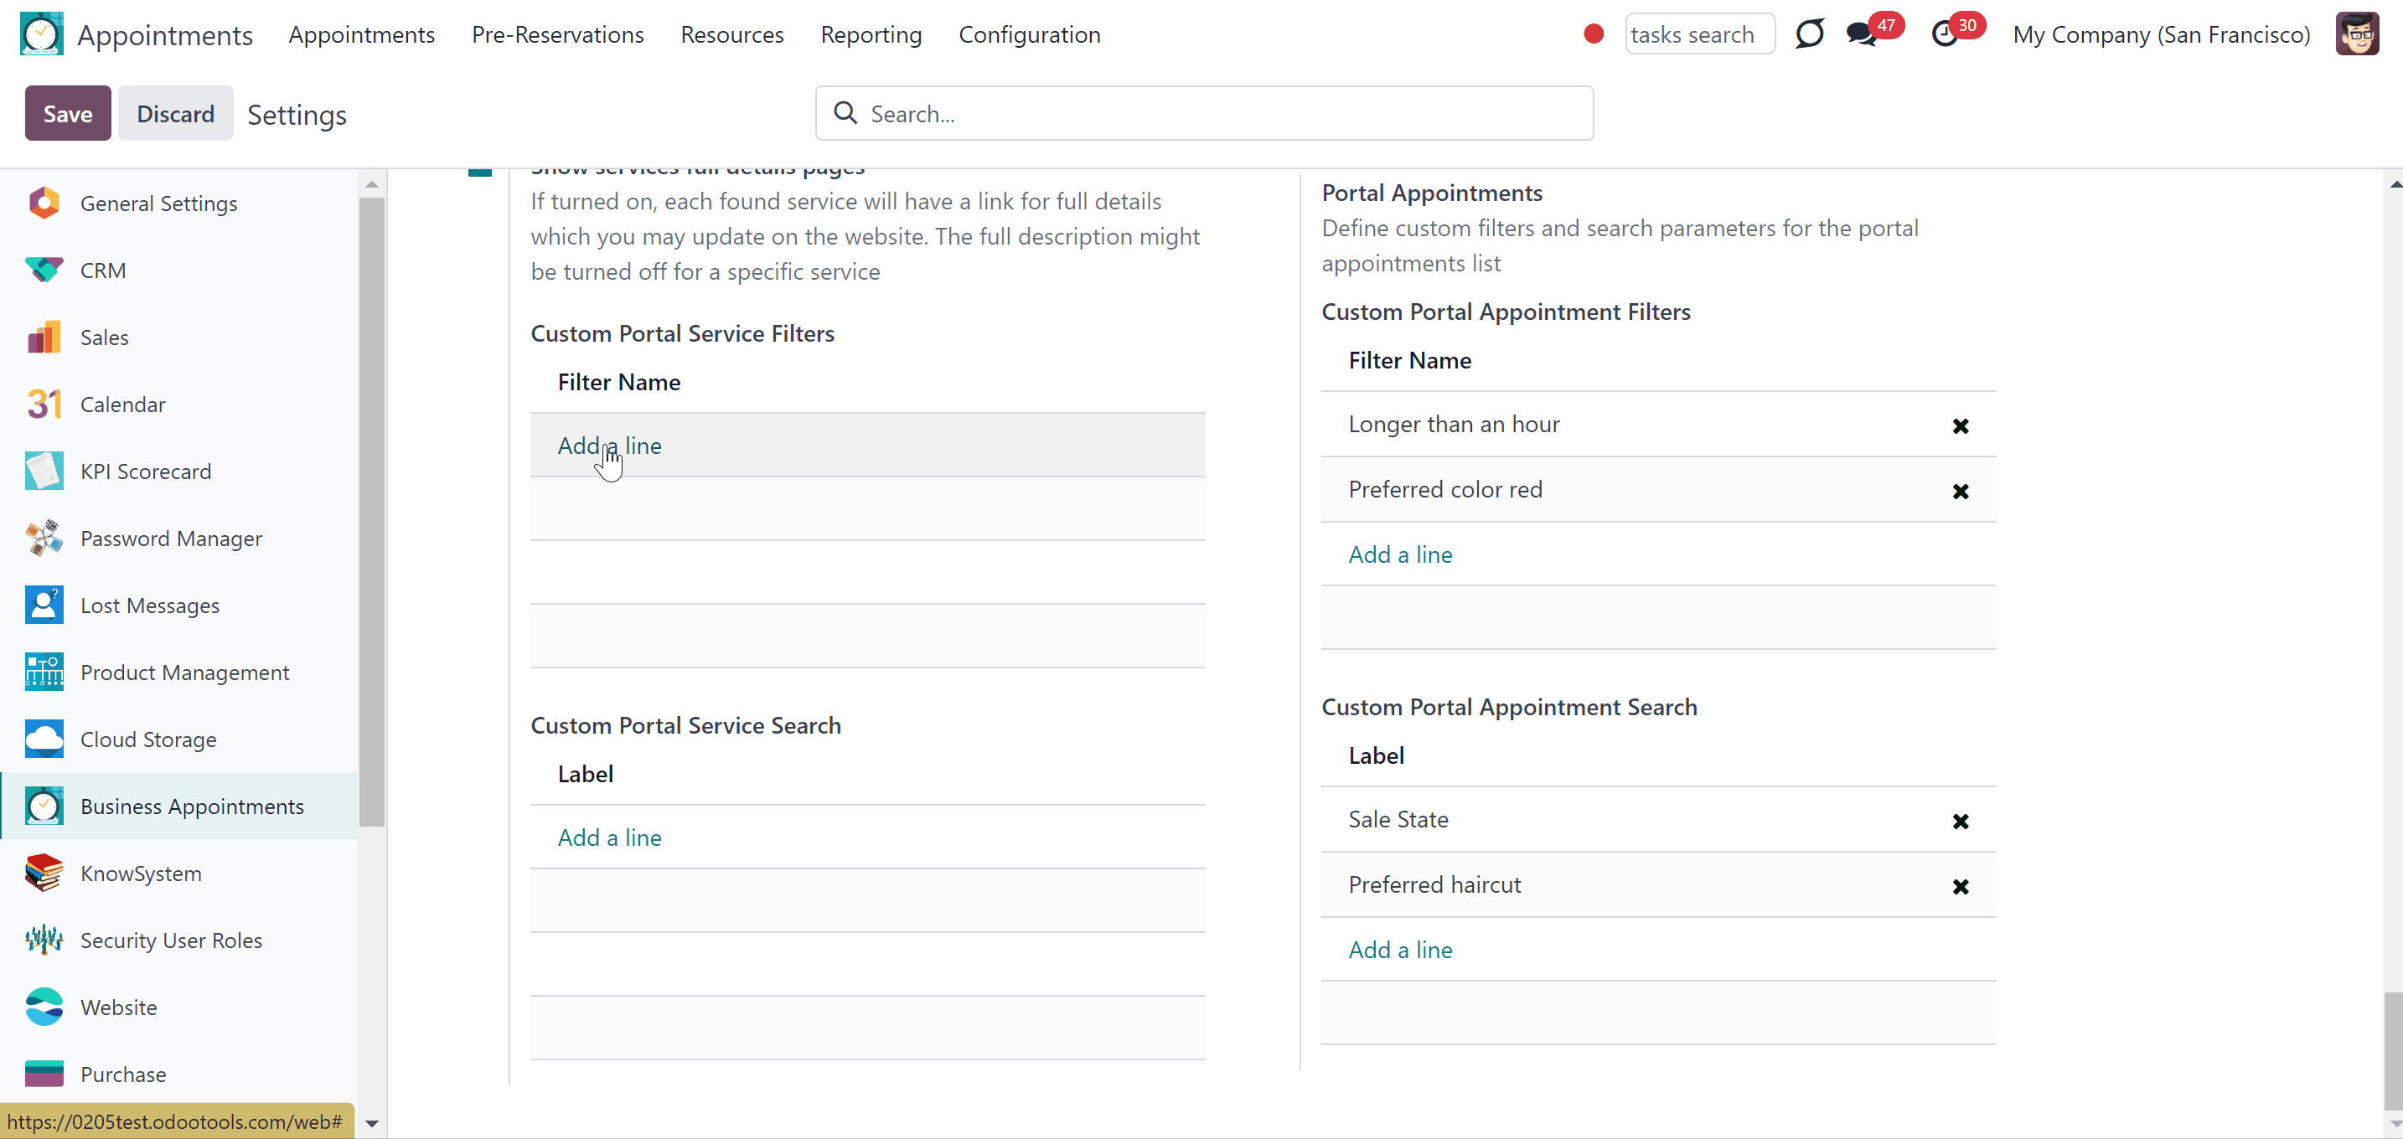2403x1139 pixels.
Task: Open the Configuration menu
Action: 1029,34
